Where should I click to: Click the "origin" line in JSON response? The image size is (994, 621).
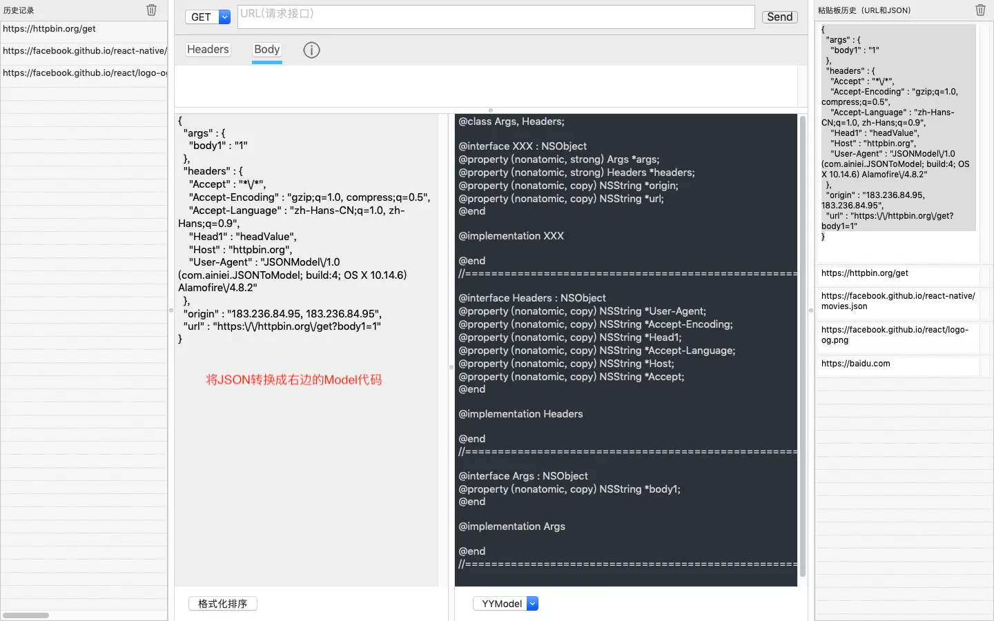point(282,313)
